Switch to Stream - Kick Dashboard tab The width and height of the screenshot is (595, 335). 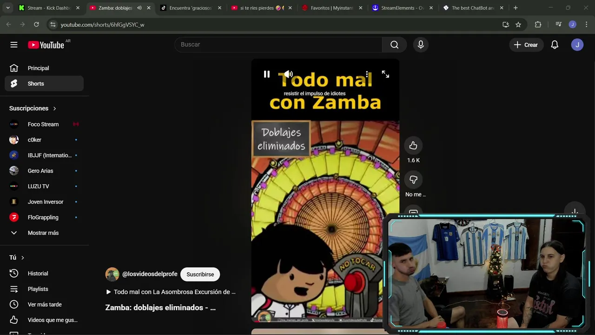click(48, 8)
